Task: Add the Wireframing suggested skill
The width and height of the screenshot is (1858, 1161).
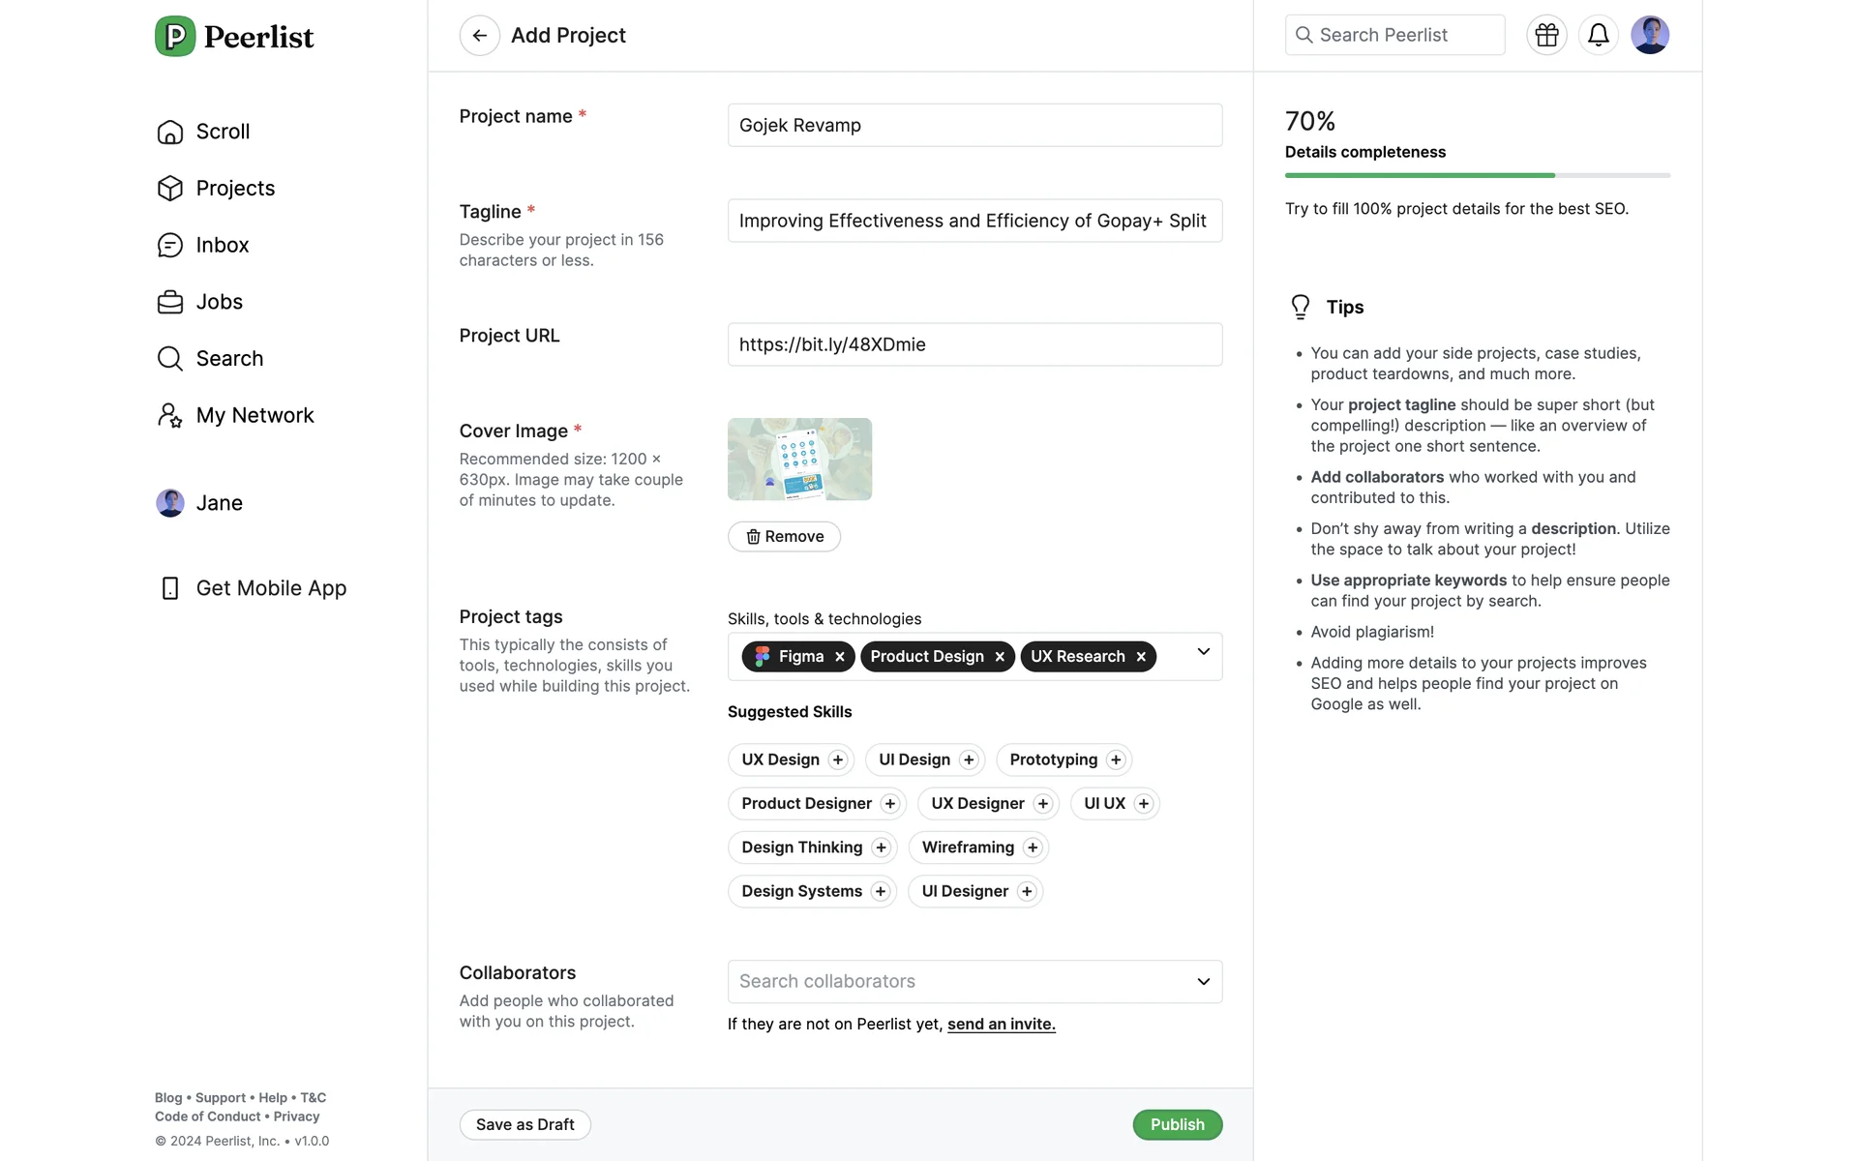Action: pyautogui.click(x=1033, y=848)
